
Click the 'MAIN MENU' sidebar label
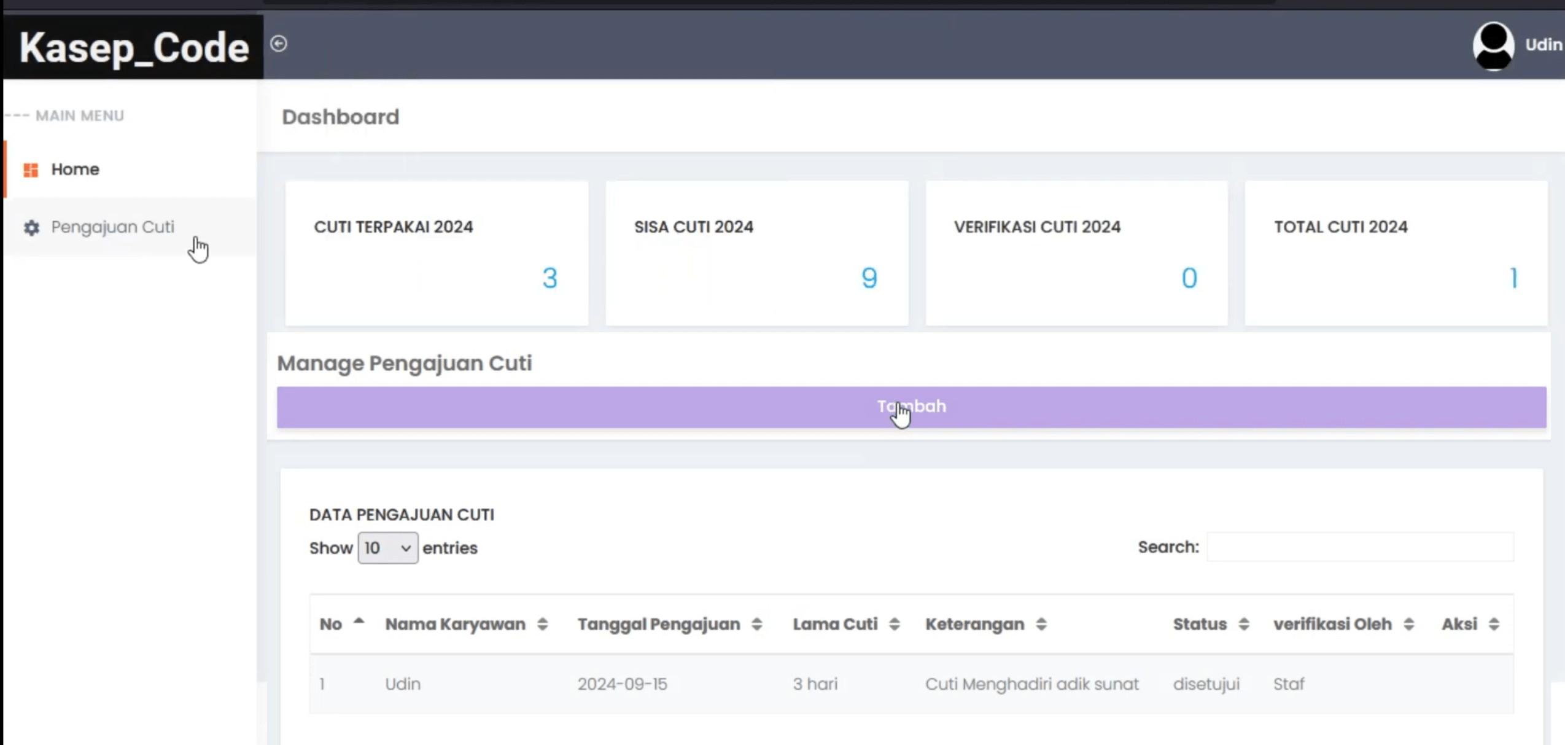80,115
